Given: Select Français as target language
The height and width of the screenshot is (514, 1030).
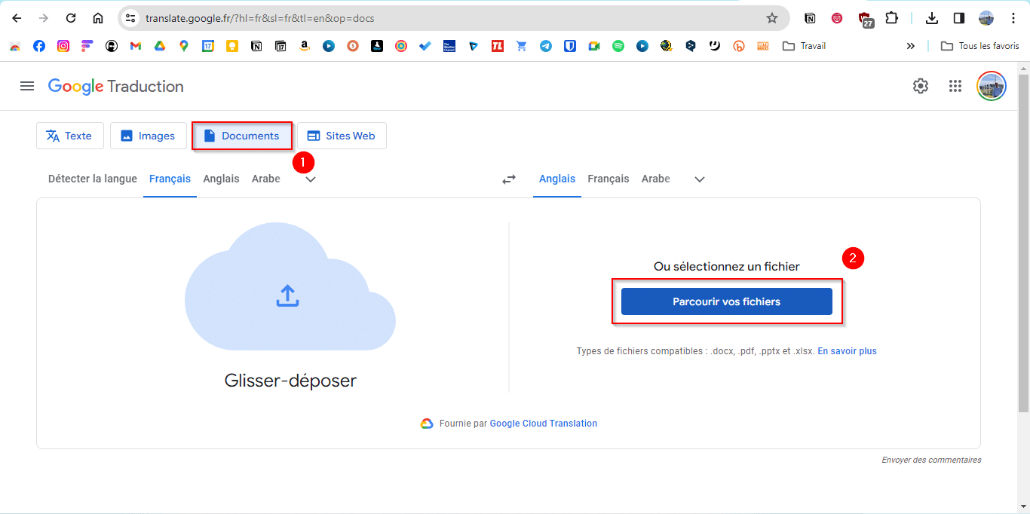Looking at the screenshot, I should tap(608, 179).
